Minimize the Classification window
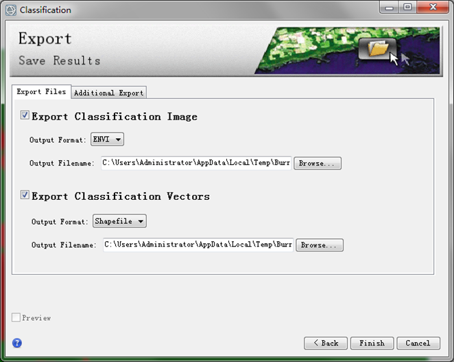454x362 pixels. pos(390,8)
